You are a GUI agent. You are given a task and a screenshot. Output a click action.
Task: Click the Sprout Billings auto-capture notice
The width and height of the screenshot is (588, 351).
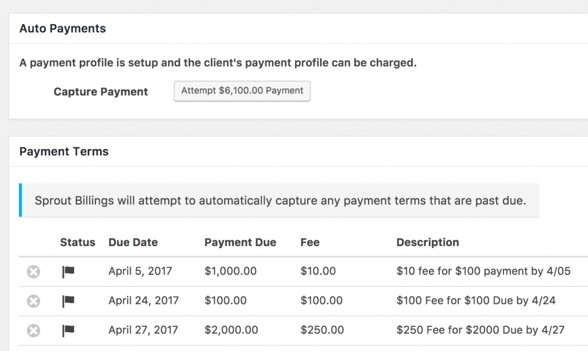coord(280,201)
